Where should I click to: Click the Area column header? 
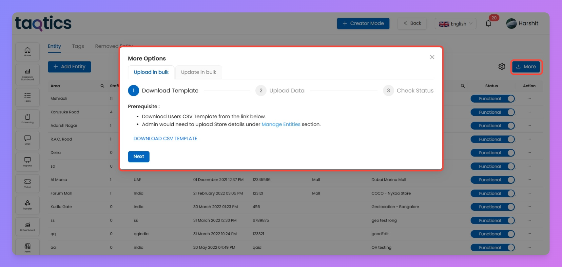[x=55, y=86]
